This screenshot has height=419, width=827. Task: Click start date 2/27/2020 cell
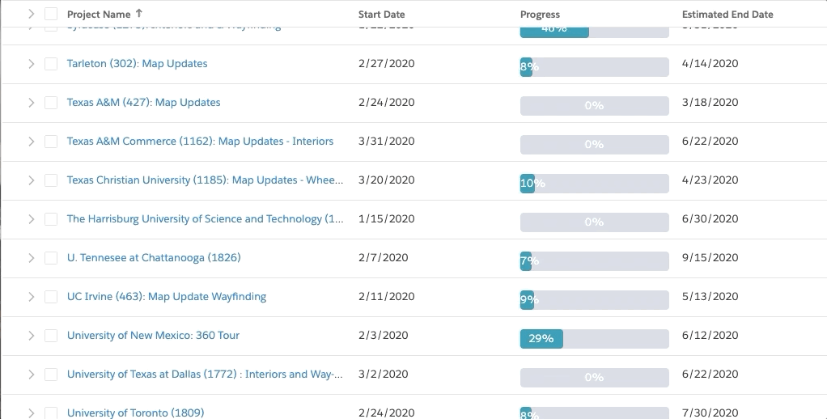pos(386,63)
